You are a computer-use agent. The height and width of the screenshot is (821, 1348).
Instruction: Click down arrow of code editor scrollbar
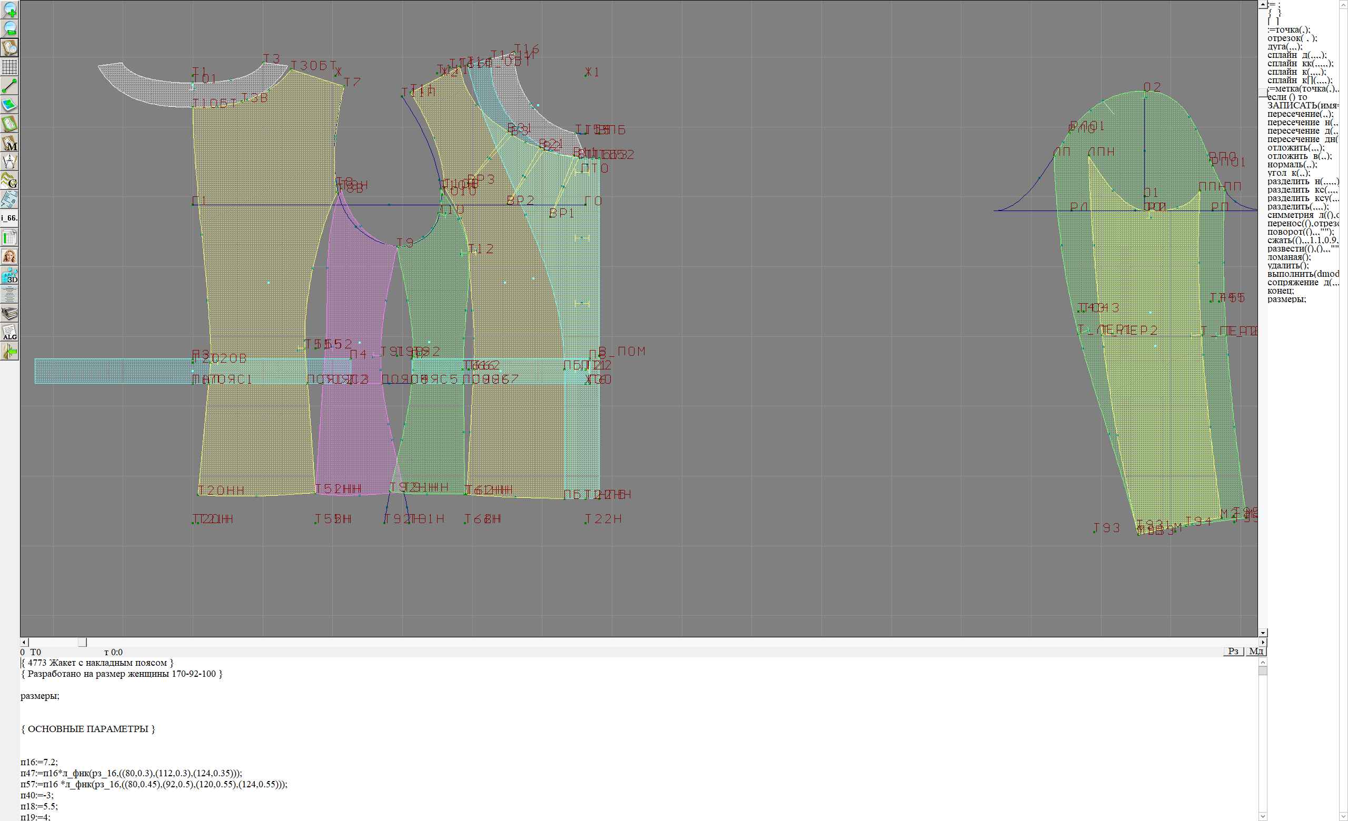pos(1263,817)
